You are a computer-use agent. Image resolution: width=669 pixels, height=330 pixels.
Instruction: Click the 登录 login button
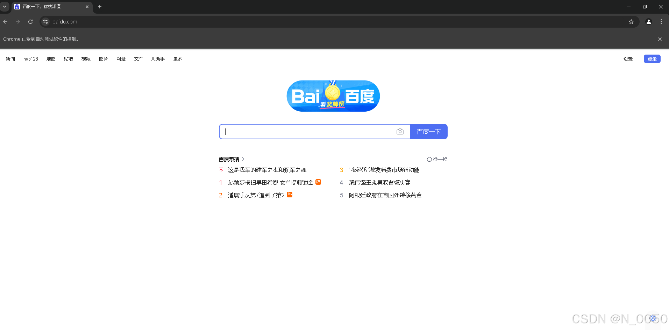652,59
